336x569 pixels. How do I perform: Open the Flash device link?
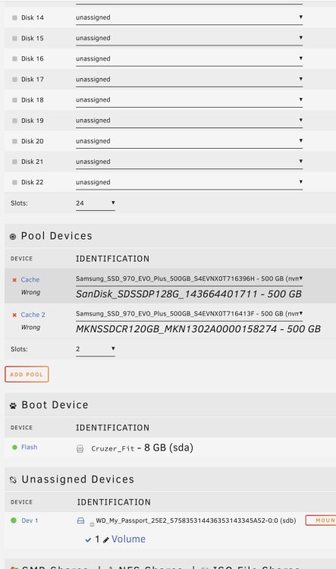point(29,447)
